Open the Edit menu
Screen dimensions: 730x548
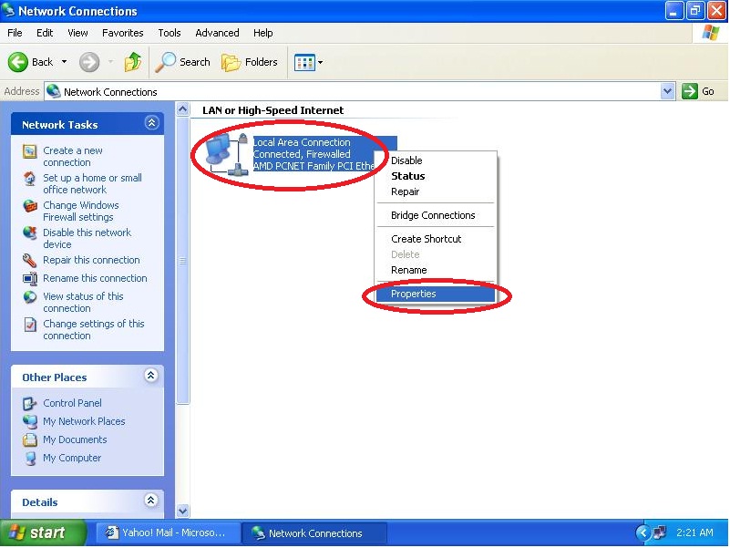click(45, 33)
